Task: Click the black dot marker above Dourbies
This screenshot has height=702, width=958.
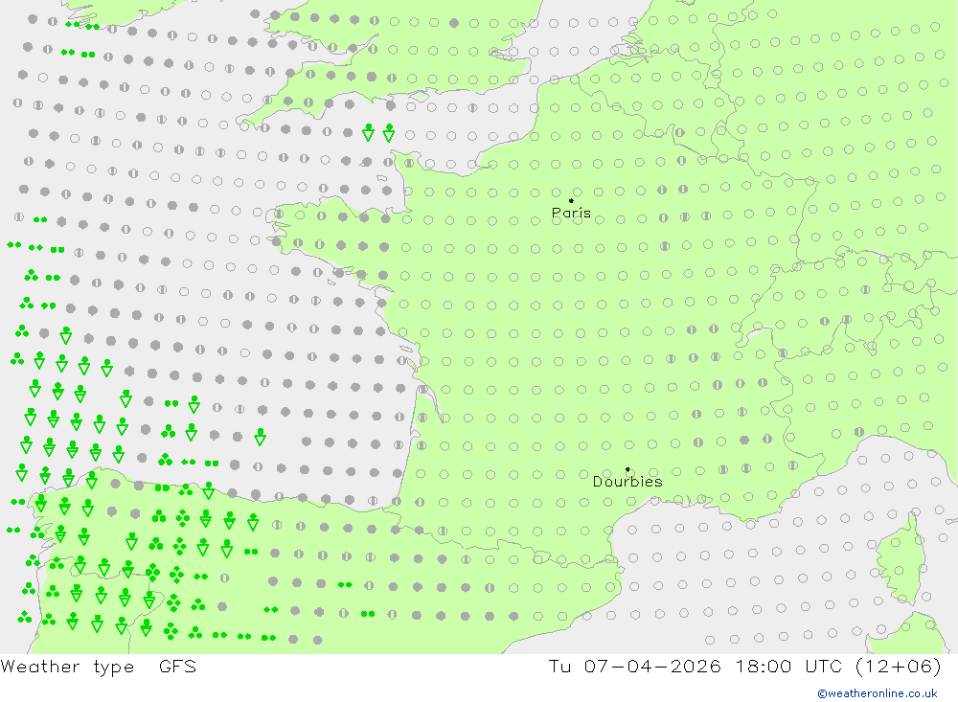Action: click(627, 469)
